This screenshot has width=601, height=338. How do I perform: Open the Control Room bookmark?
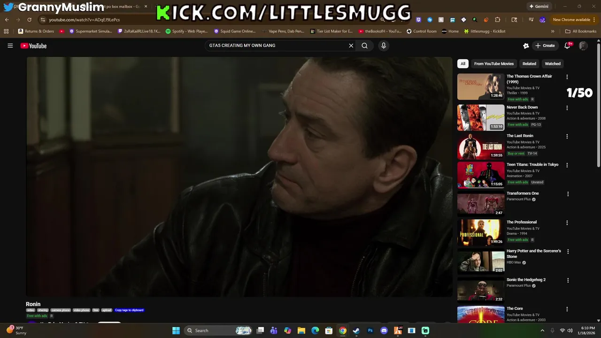[421, 31]
